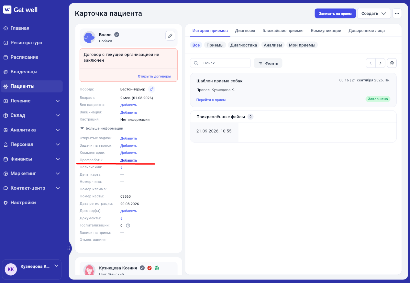Expand the Маркетинг menu chevron
Screen dimensions: 410x283
pyautogui.click(x=58, y=173)
